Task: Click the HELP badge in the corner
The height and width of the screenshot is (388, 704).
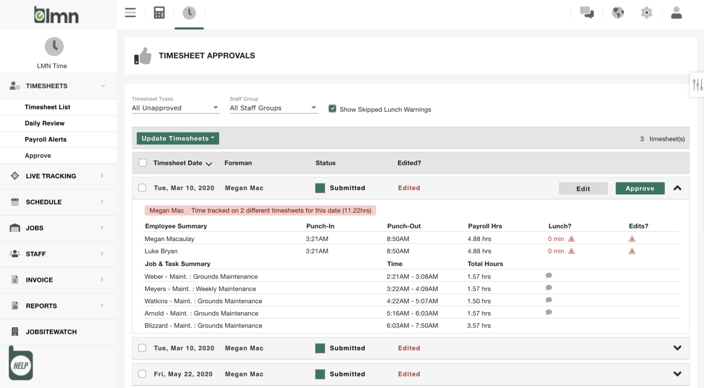Action: coord(20,363)
